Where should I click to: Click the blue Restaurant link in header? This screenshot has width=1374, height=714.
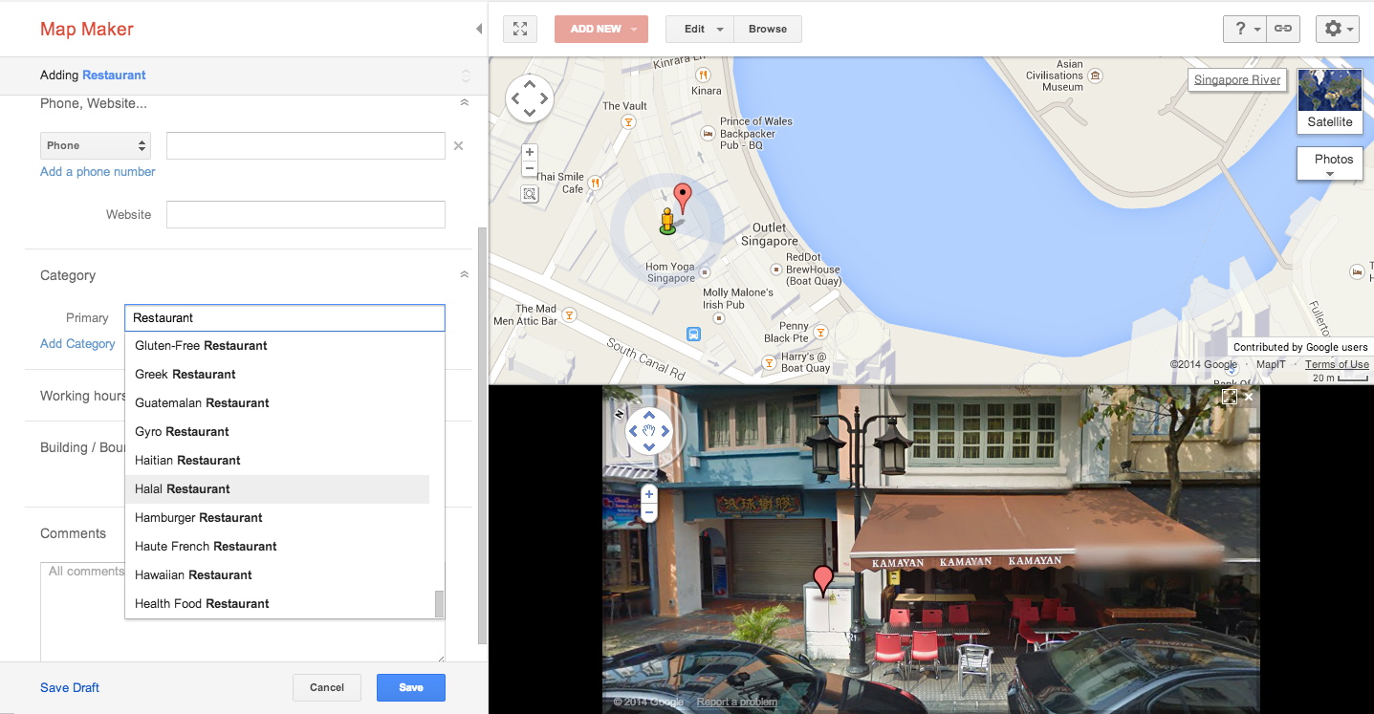[114, 75]
